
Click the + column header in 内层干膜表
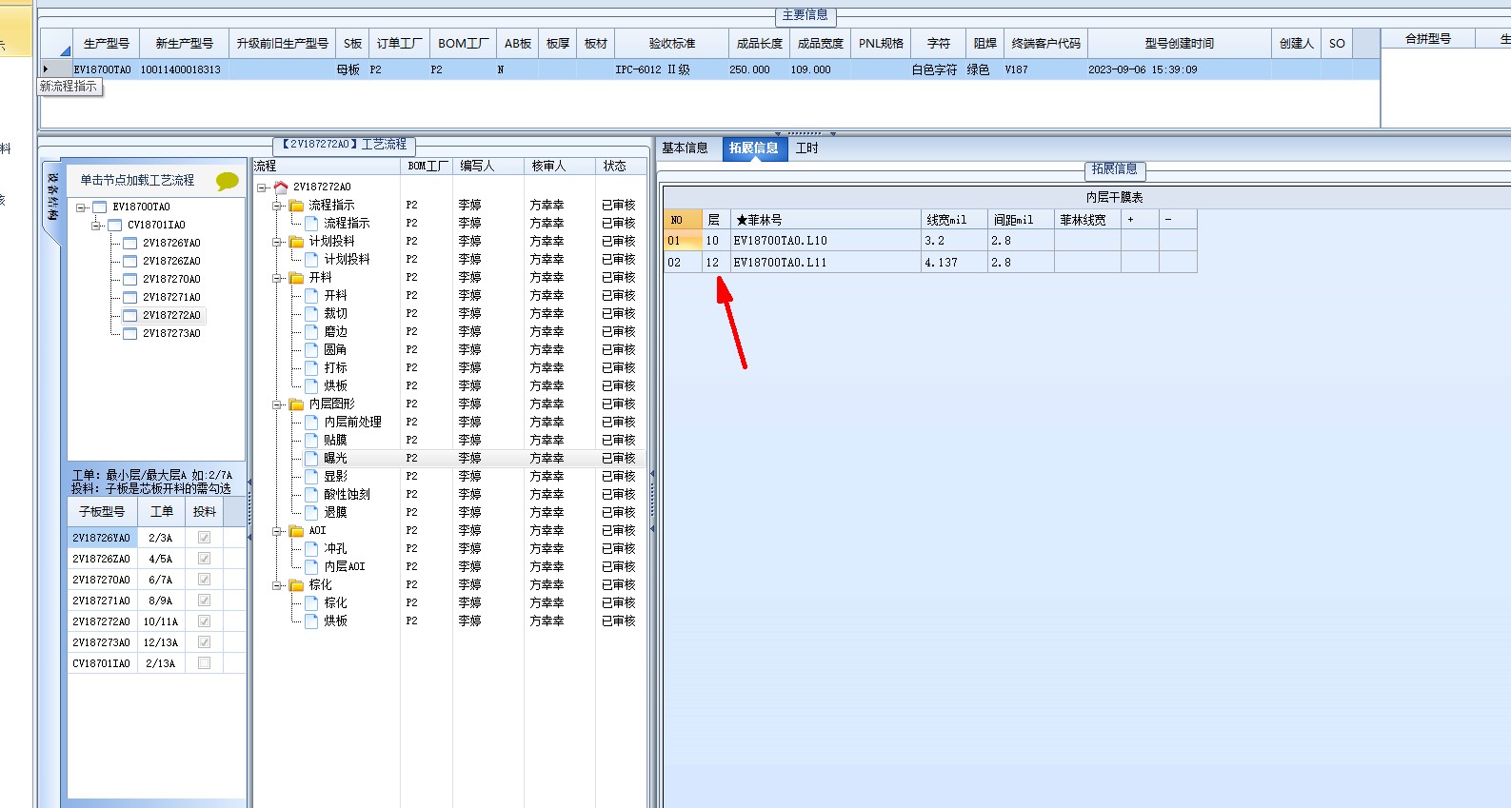coord(1140,220)
